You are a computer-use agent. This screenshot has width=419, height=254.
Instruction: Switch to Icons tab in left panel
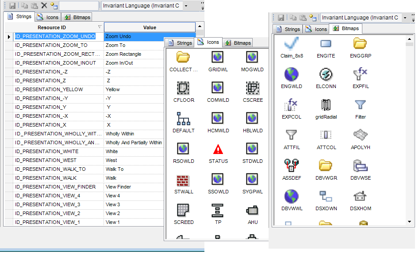pyautogui.click(x=48, y=17)
